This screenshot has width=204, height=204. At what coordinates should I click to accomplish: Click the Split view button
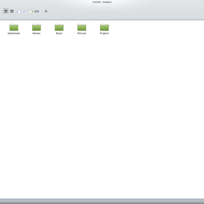coord(34,11)
